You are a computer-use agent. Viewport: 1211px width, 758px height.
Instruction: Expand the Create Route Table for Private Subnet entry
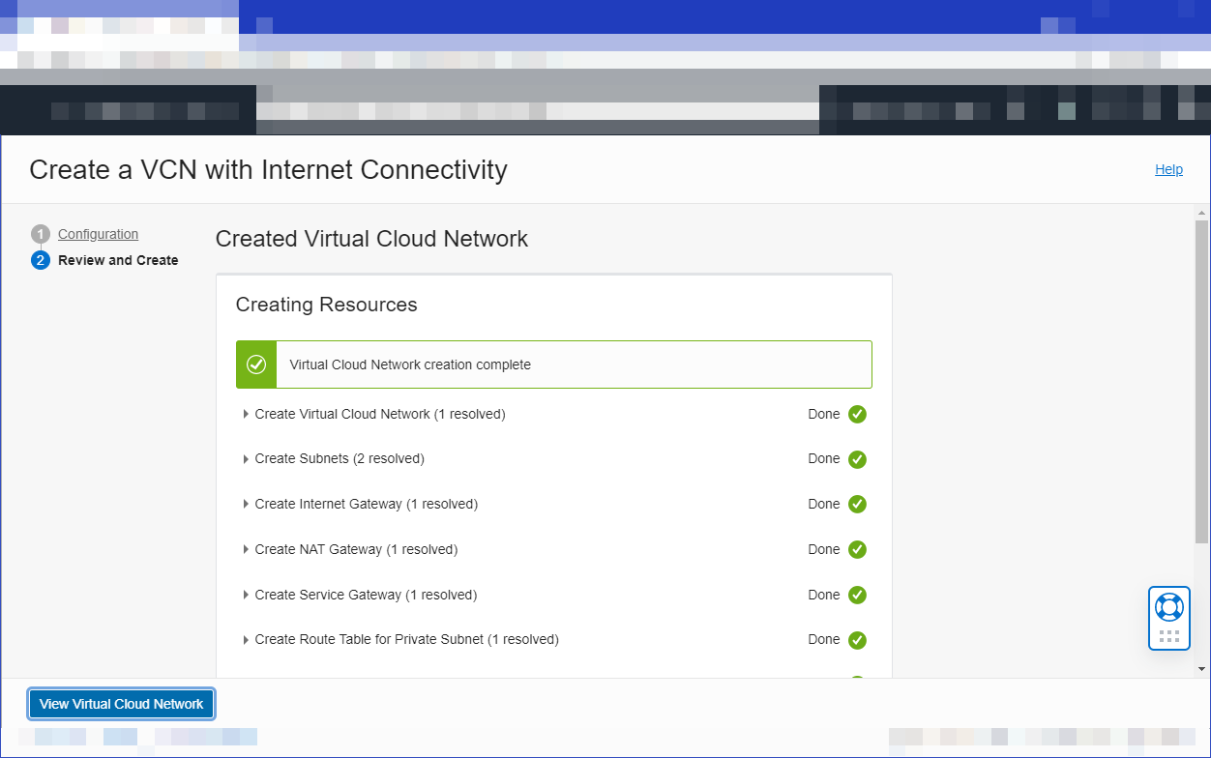[x=245, y=639]
